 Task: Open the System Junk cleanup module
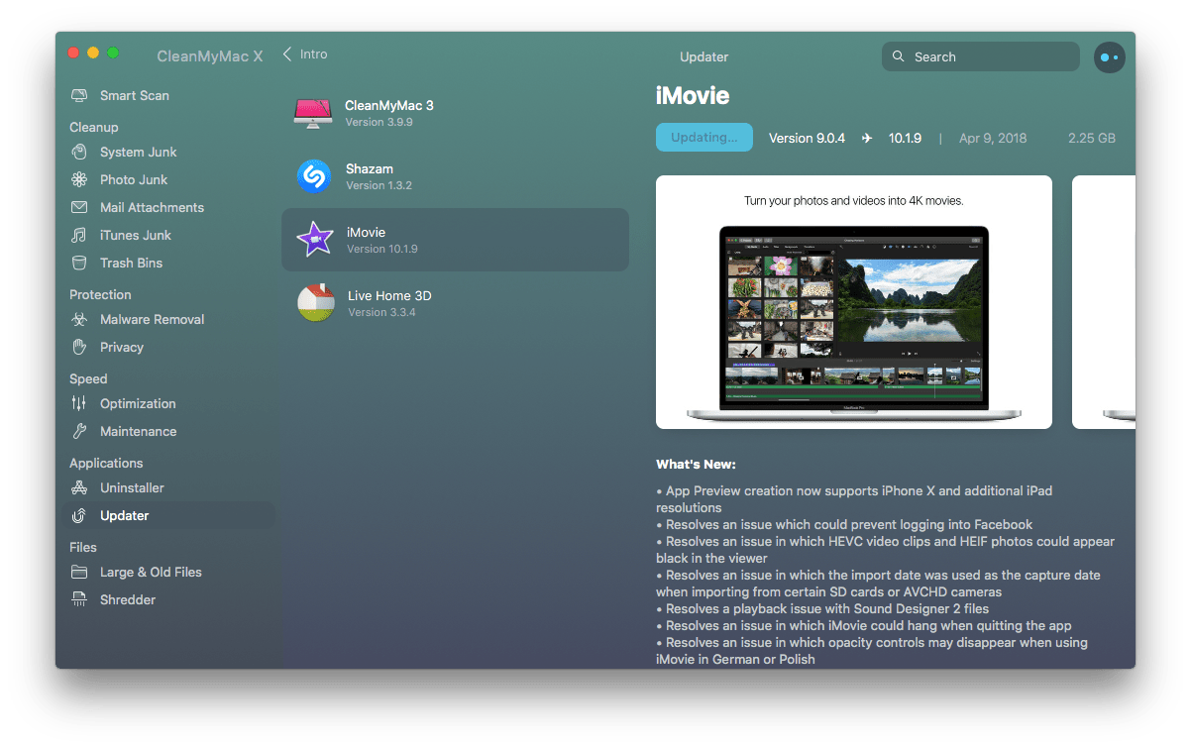tap(139, 152)
